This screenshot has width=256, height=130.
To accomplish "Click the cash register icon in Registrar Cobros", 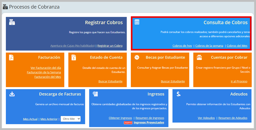I will (12, 22).
